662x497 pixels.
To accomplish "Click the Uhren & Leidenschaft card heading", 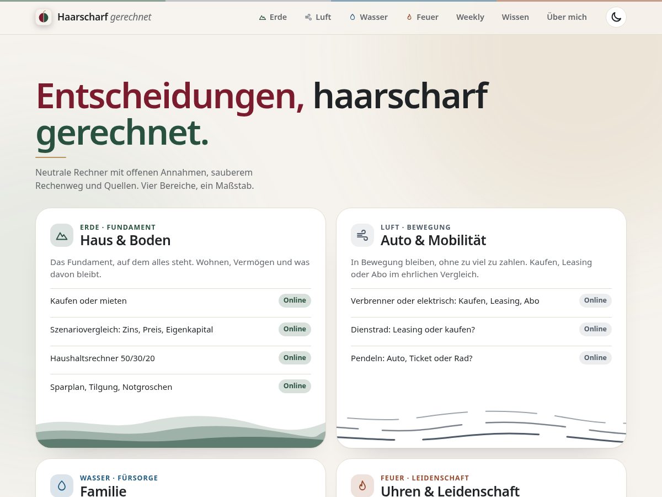I will pos(450,490).
